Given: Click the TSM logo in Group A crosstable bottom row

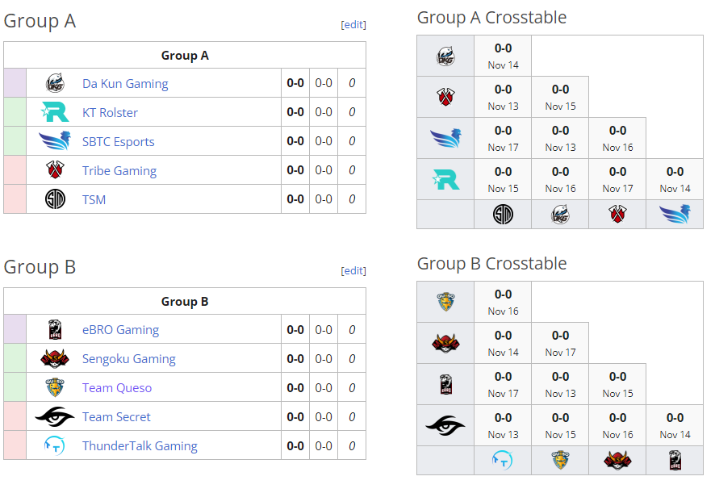Looking at the screenshot, I should click(503, 215).
